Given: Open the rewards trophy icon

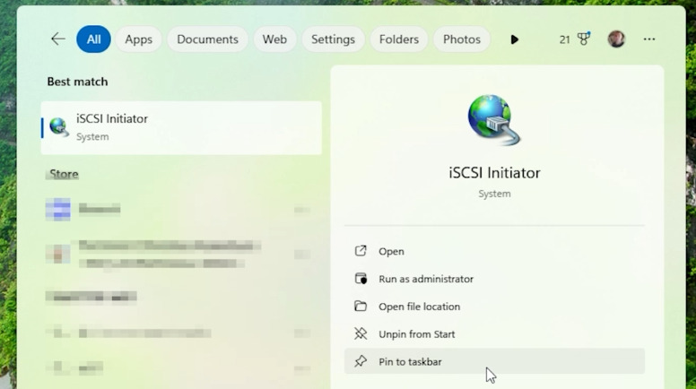Looking at the screenshot, I should click(x=584, y=39).
